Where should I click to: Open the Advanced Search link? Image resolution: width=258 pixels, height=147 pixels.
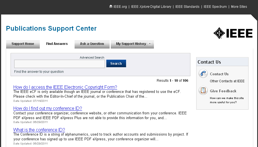click(92, 57)
